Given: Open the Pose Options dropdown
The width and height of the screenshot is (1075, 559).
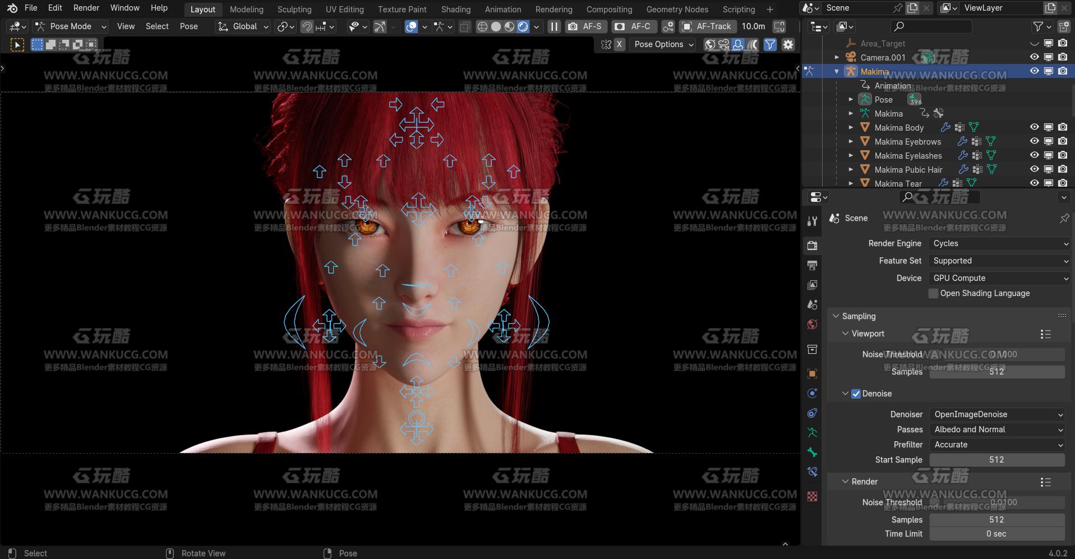Looking at the screenshot, I should (x=664, y=44).
